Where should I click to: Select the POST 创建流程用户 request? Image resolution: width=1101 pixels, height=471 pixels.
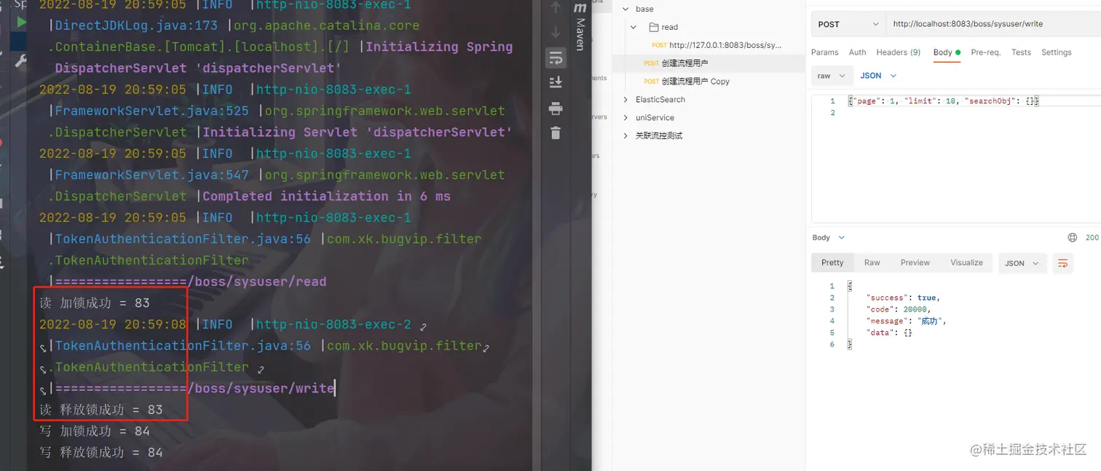[x=676, y=63]
